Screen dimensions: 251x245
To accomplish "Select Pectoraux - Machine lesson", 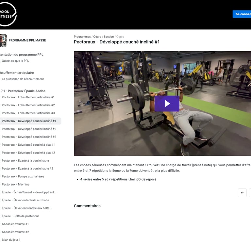I will point(16,184).
